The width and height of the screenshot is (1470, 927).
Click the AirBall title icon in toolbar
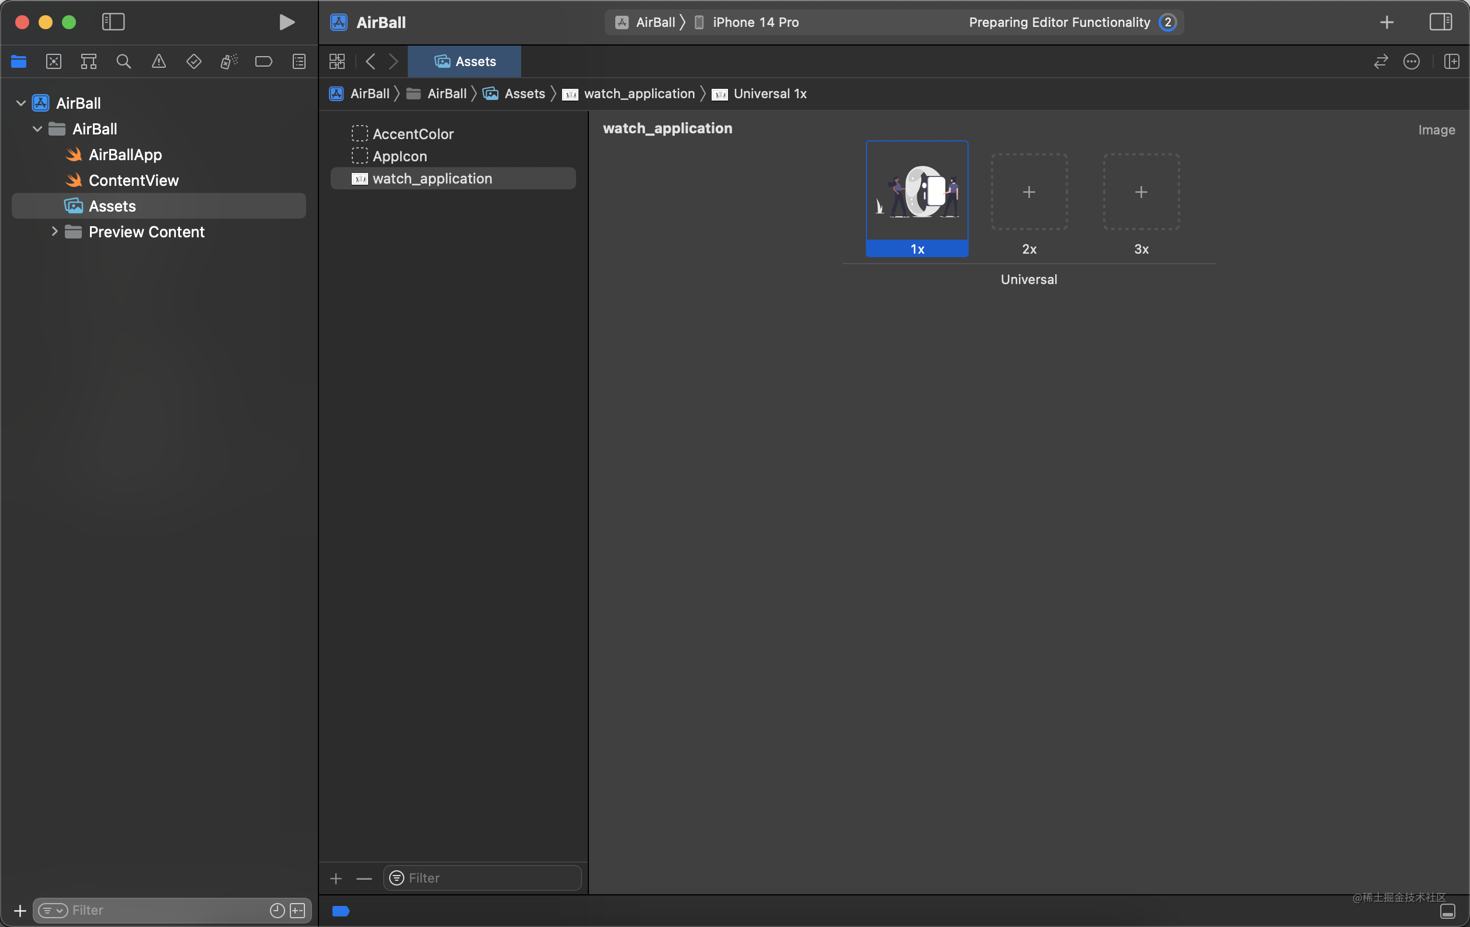click(339, 22)
